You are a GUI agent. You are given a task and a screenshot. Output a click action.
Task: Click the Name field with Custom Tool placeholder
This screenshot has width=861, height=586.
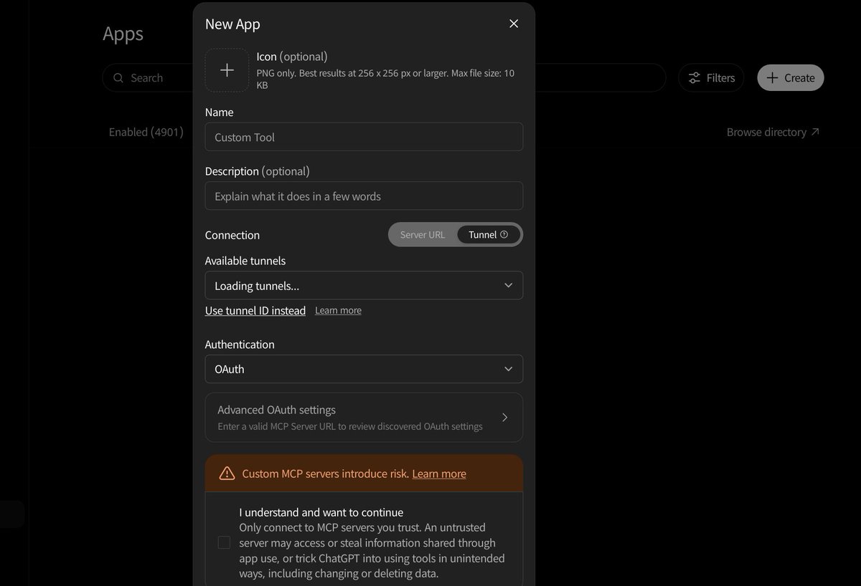pos(364,137)
